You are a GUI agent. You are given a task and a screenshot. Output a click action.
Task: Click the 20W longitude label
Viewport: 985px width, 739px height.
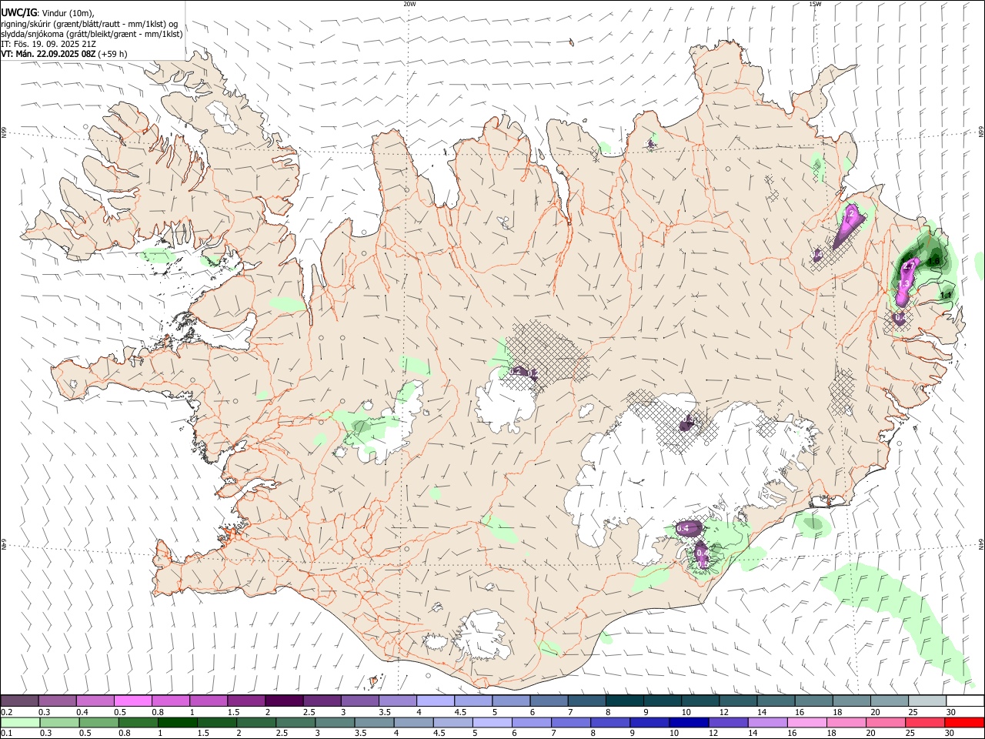tap(409, 4)
